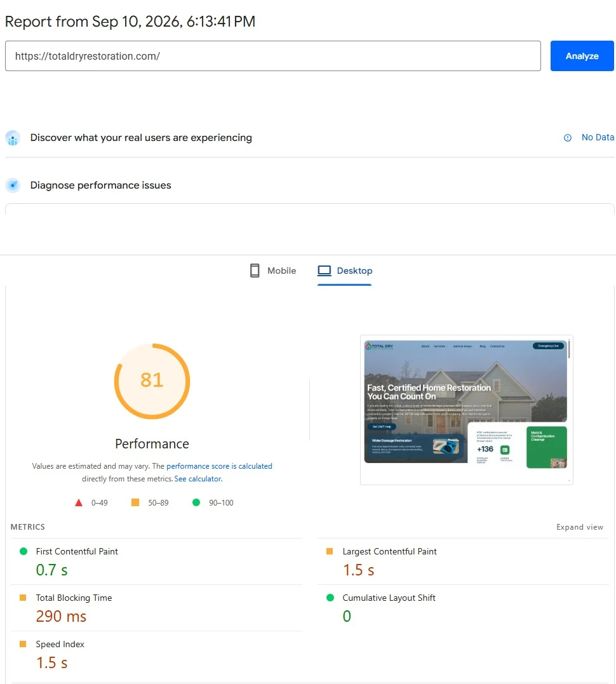Click the 0.7 s value
Image resolution: width=616 pixels, height=684 pixels.
click(x=51, y=570)
